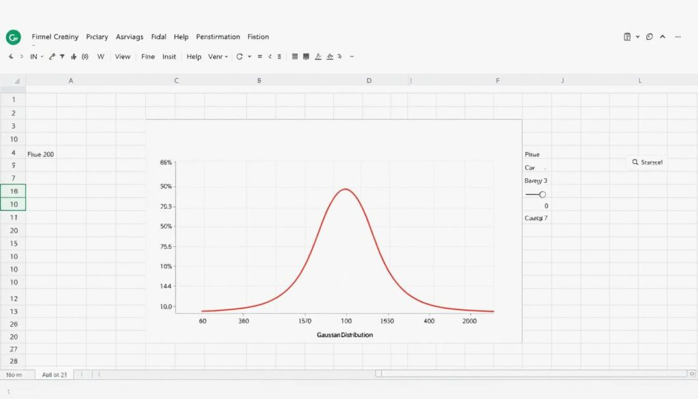Image resolution: width=698 pixels, height=399 pixels.
Task: Click the filter funnel icon
Action: 62,57
